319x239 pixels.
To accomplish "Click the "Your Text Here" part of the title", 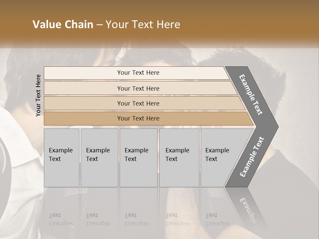I will tap(143, 24).
